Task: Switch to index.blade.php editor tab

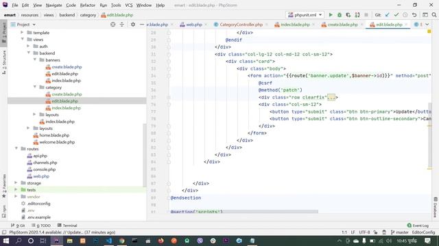Action: click(x=295, y=25)
